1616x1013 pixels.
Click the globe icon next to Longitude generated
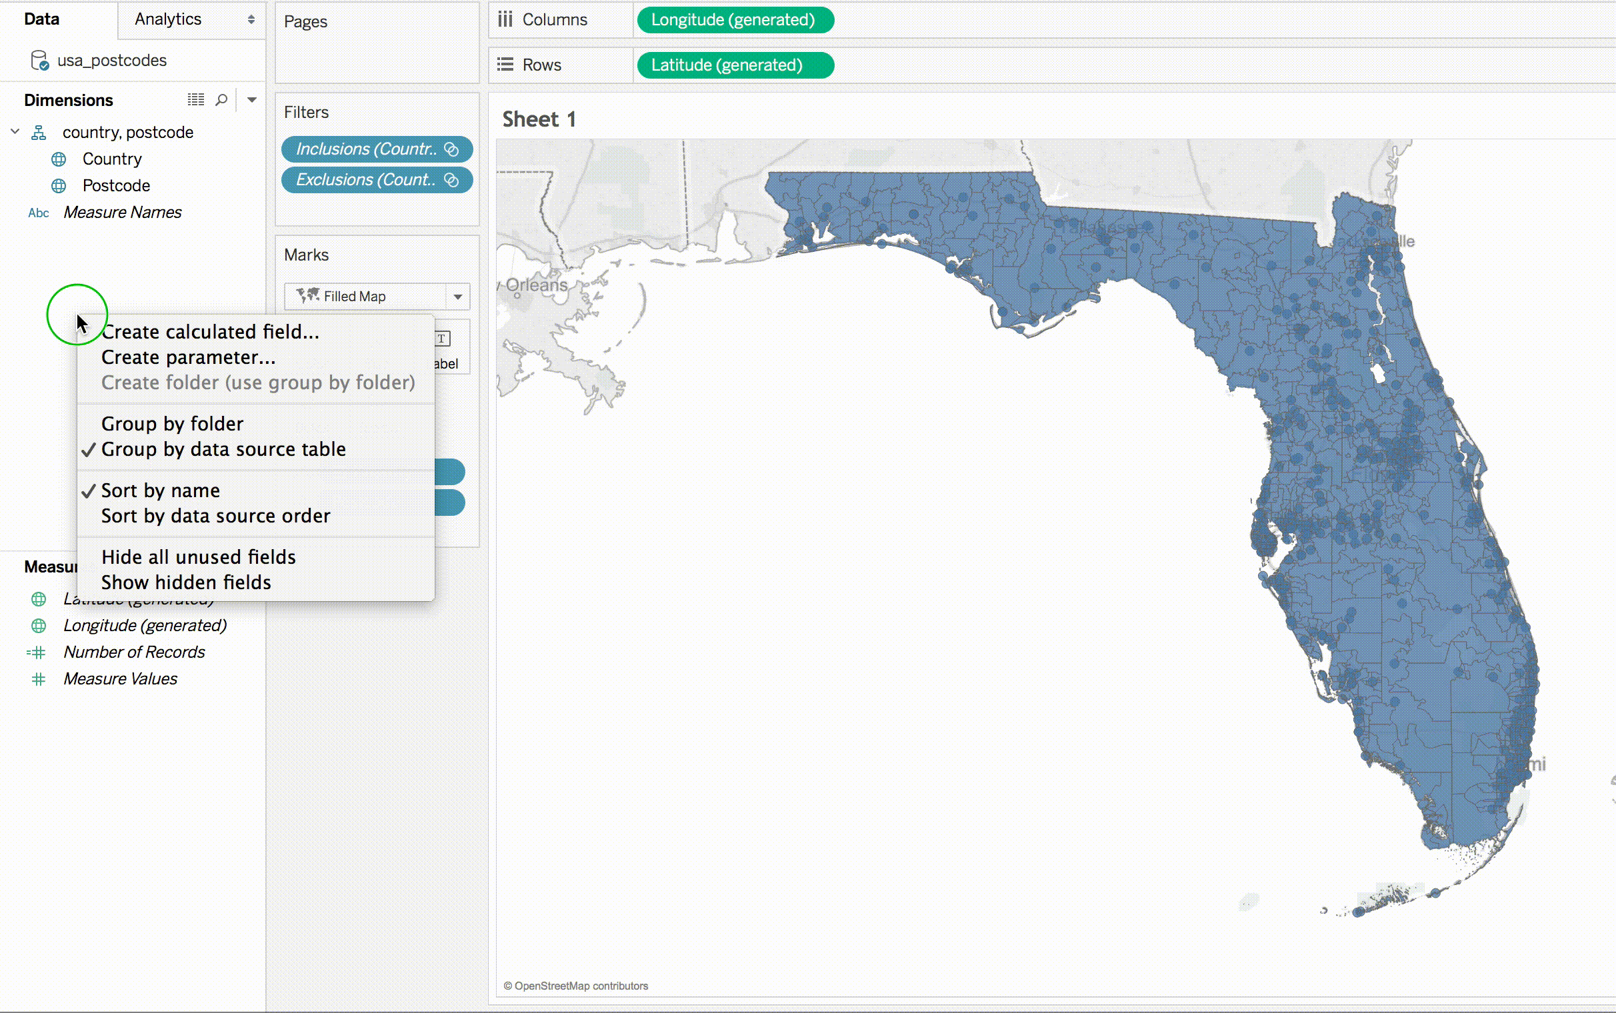pos(39,624)
